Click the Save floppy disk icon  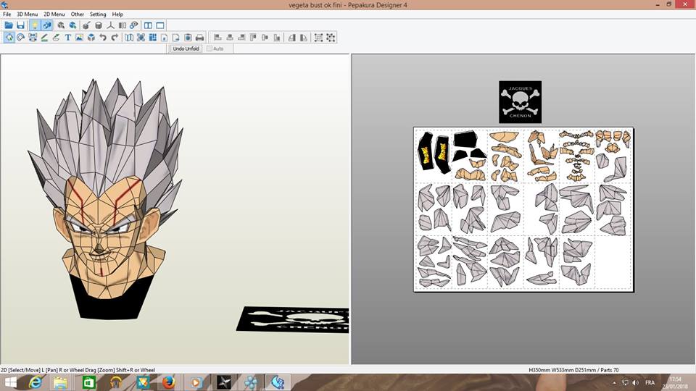point(20,25)
